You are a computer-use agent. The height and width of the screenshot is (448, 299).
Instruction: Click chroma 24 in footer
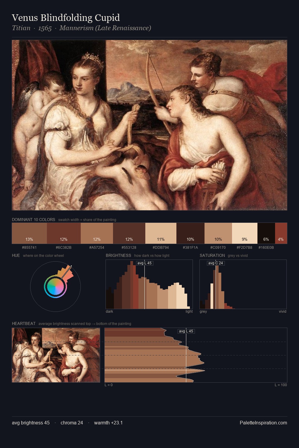coord(72,423)
